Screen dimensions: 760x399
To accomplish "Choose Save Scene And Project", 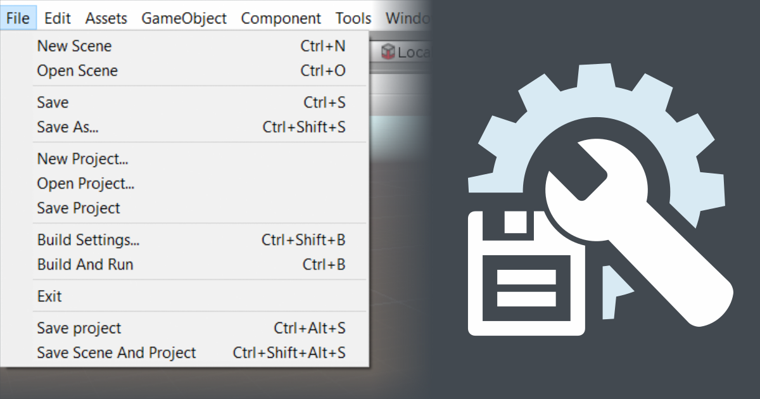I will pyautogui.click(x=117, y=353).
